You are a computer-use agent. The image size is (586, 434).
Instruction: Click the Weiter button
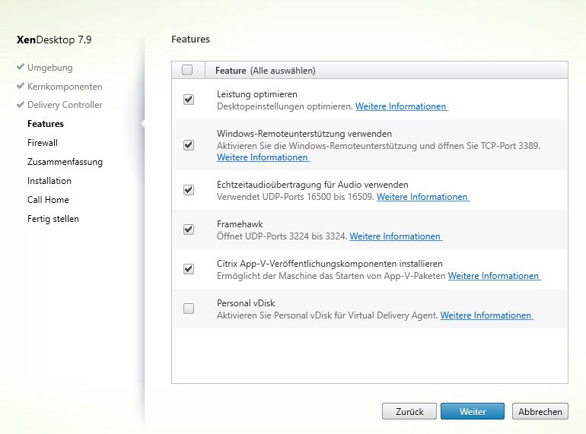(x=473, y=411)
